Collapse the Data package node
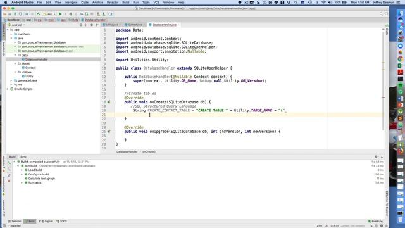Image resolution: width=405 pixels, height=228 pixels. click(15, 55)
